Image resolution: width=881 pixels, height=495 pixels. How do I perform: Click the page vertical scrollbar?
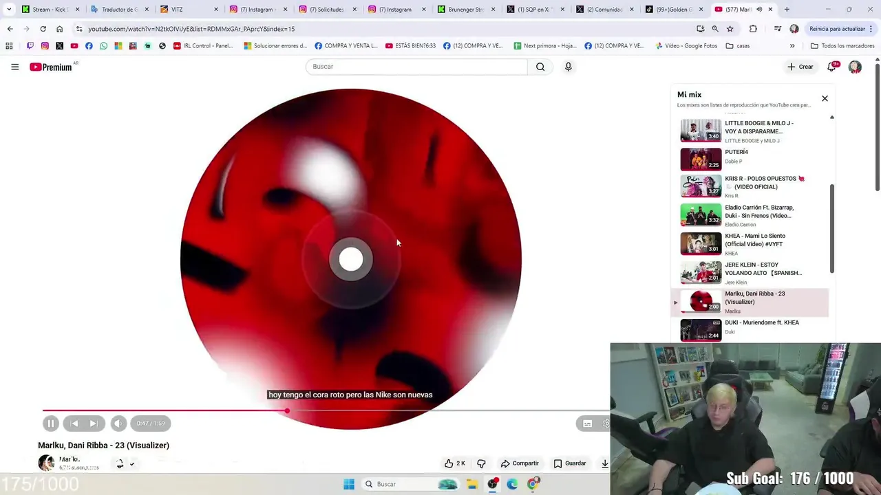tap(877, 127)
